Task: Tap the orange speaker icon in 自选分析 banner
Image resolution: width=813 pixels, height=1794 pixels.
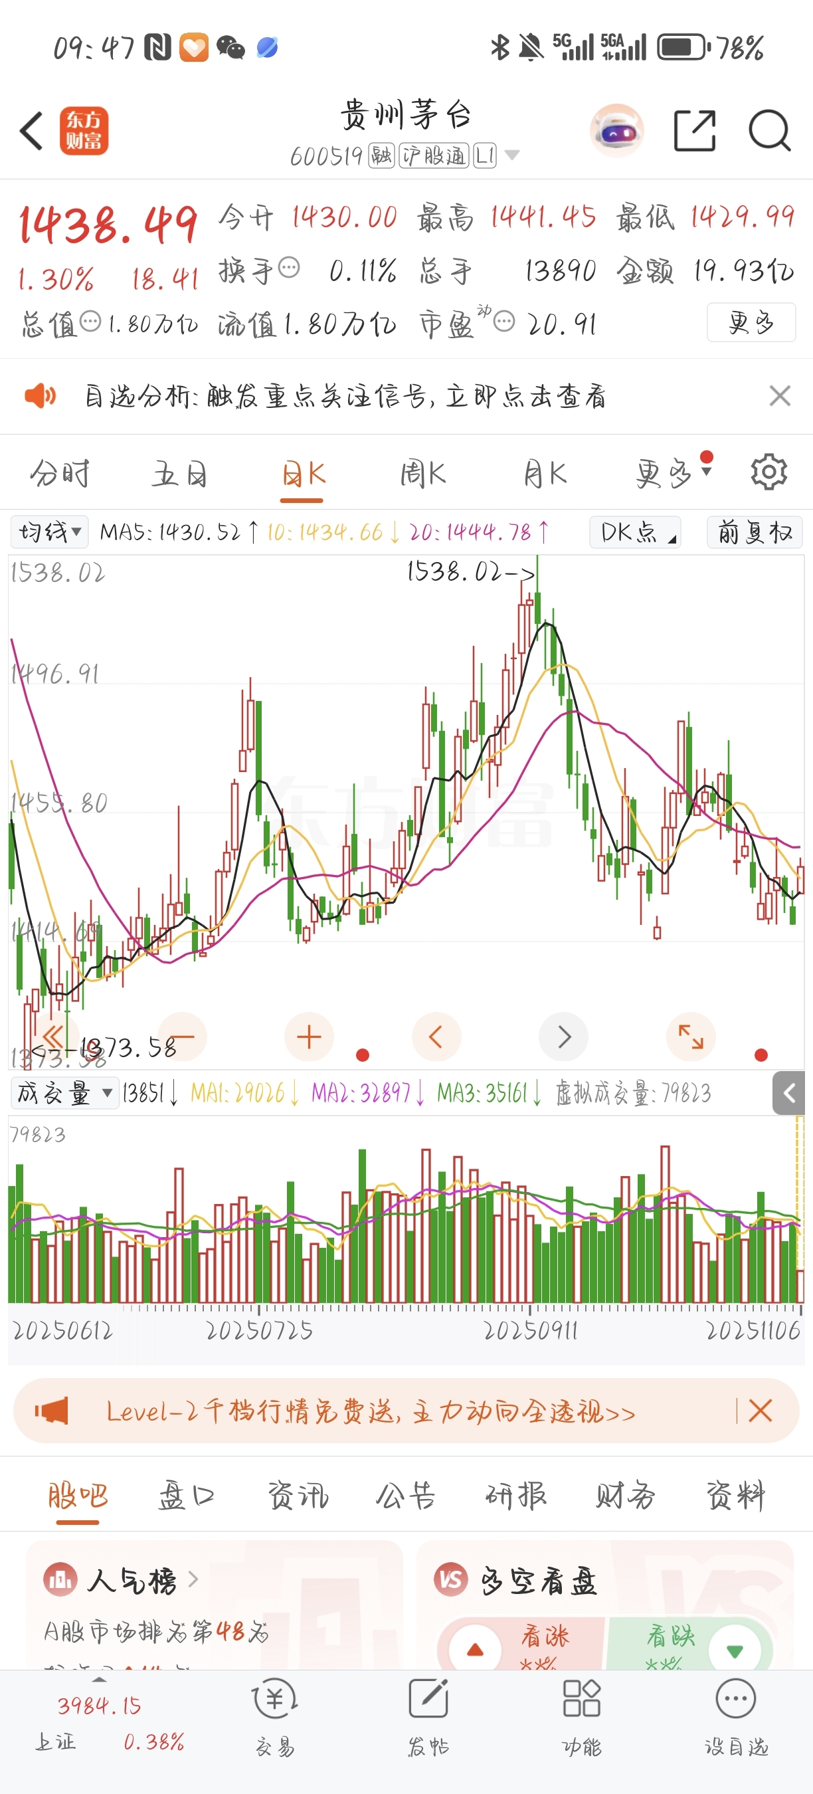Action: [41, 395]
